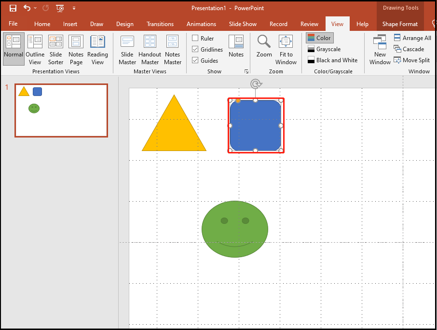The image size is (437, 330).
Task: Click Move Split
Action: (x=411, y=60)
